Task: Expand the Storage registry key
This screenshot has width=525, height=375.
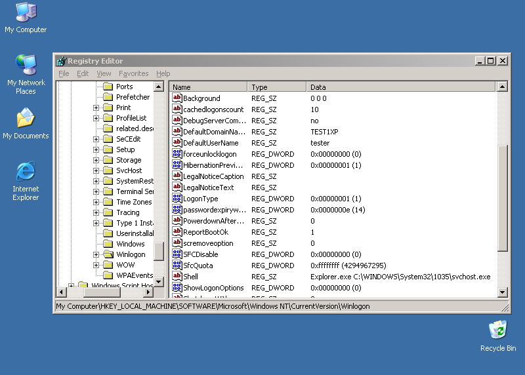Action: point(96,160)
